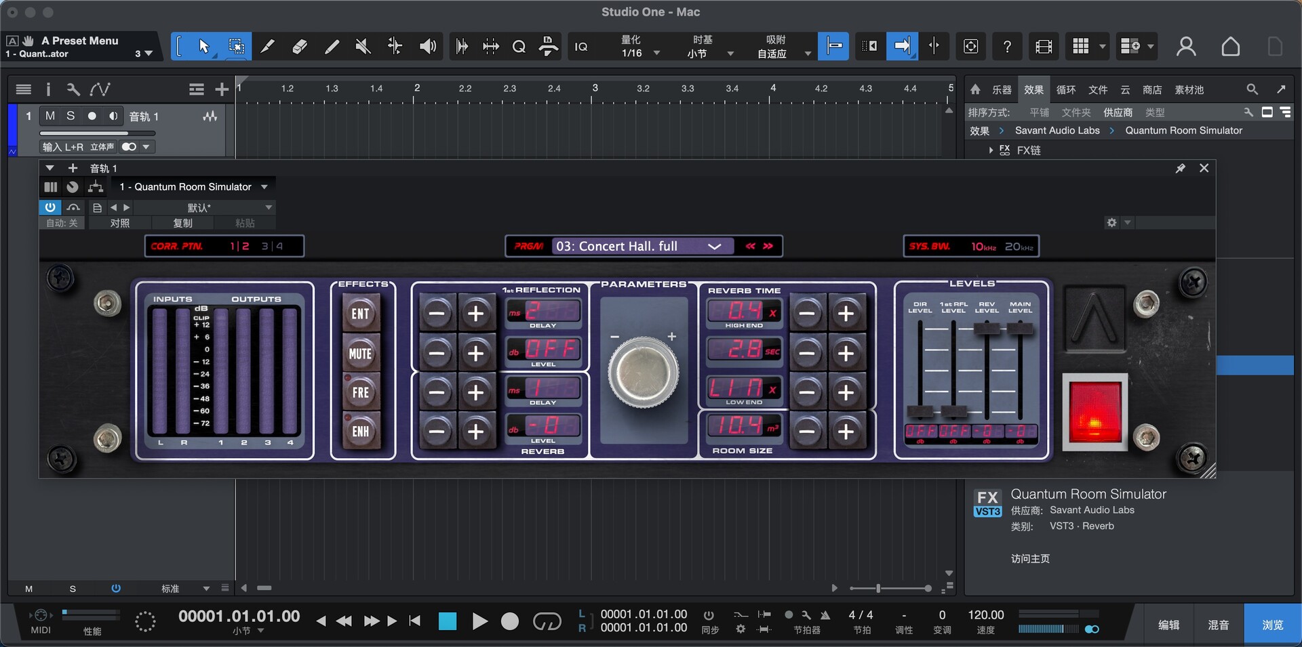Open the PRGM Concert Hall preset dropdown

pyautogui.click(x=642, y=246)
